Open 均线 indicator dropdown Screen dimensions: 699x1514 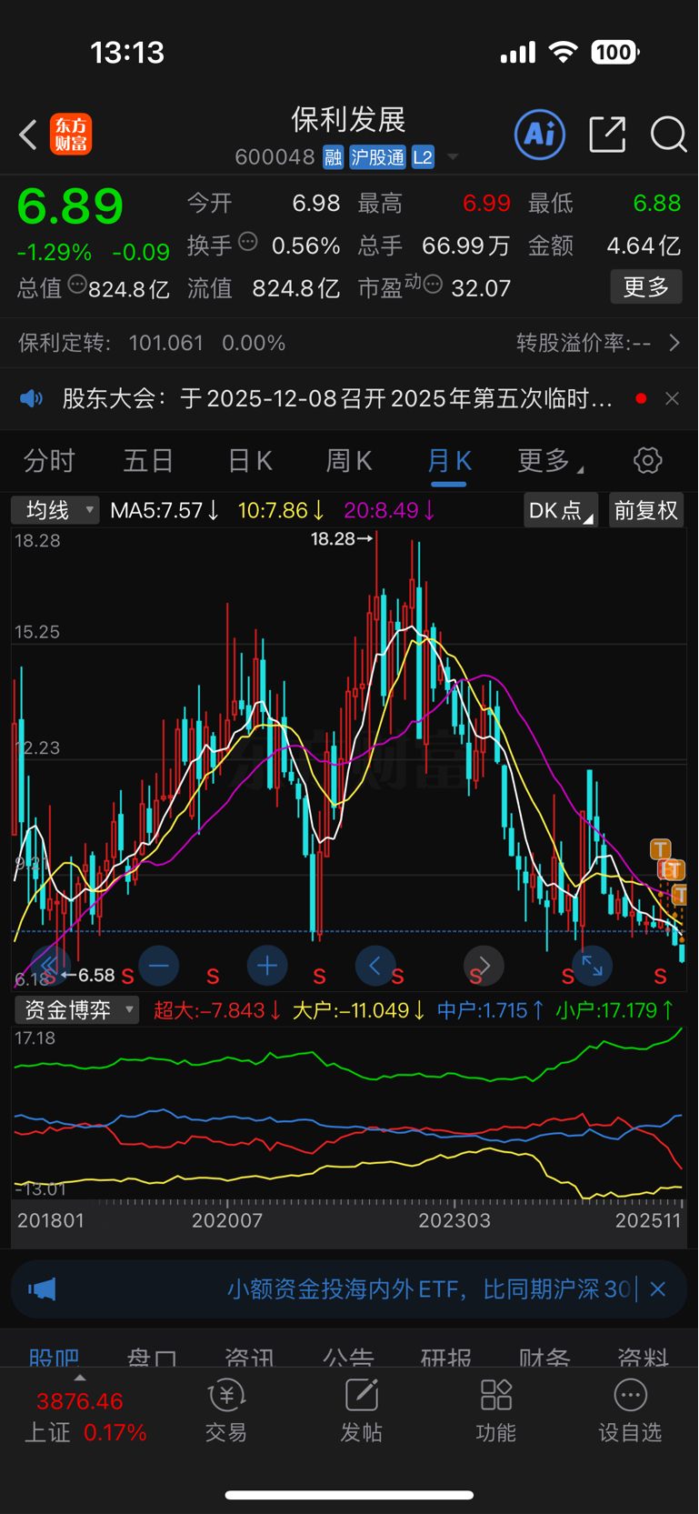[55, 510]
